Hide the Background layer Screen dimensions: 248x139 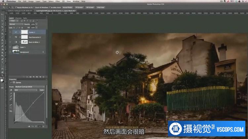[x=10, y=52]
